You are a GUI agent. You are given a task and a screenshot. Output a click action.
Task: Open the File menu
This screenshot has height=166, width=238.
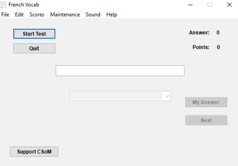point(5,15)
